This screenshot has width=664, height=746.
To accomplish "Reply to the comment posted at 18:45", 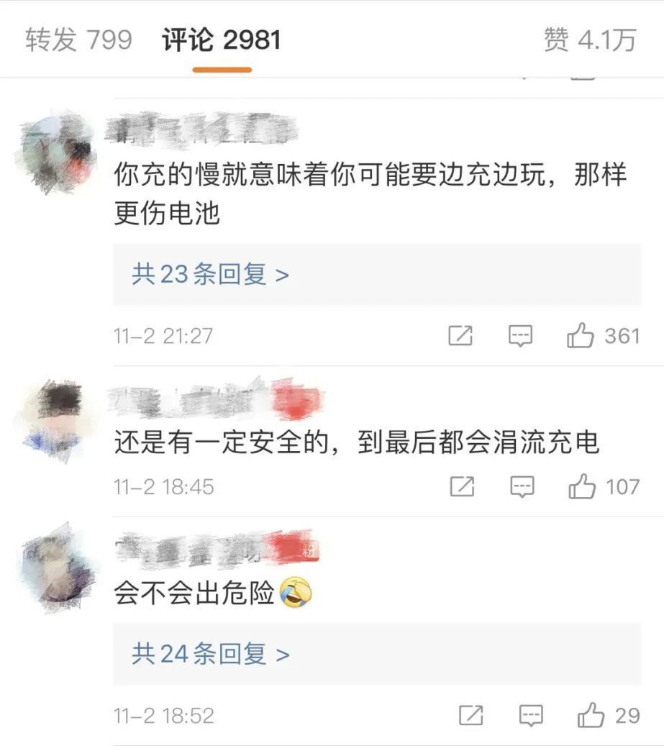I will point(522,487).
